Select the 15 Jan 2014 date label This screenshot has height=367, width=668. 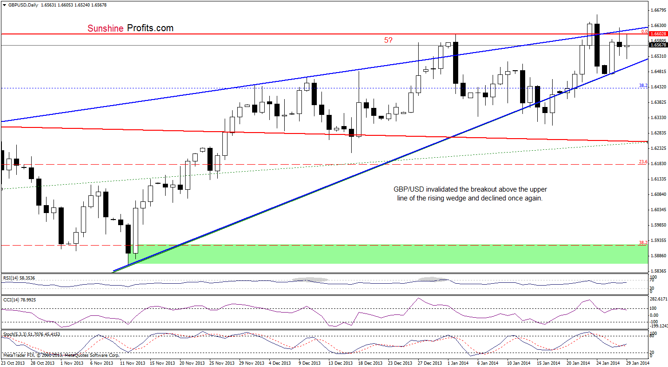point(548,363)
